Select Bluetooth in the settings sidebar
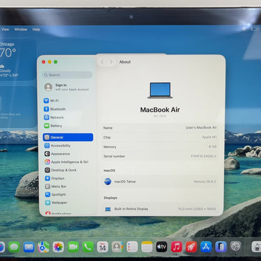Image resolution: width=261 pixels, height=261 pixels. 55,109
